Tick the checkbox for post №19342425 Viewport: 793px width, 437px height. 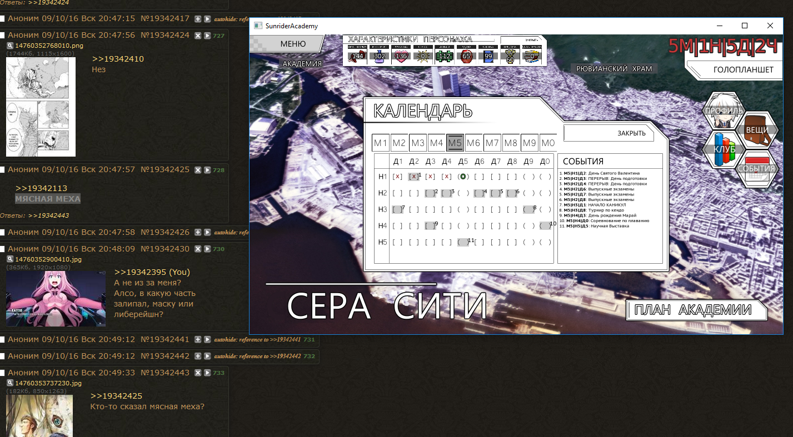coord(3,170)
